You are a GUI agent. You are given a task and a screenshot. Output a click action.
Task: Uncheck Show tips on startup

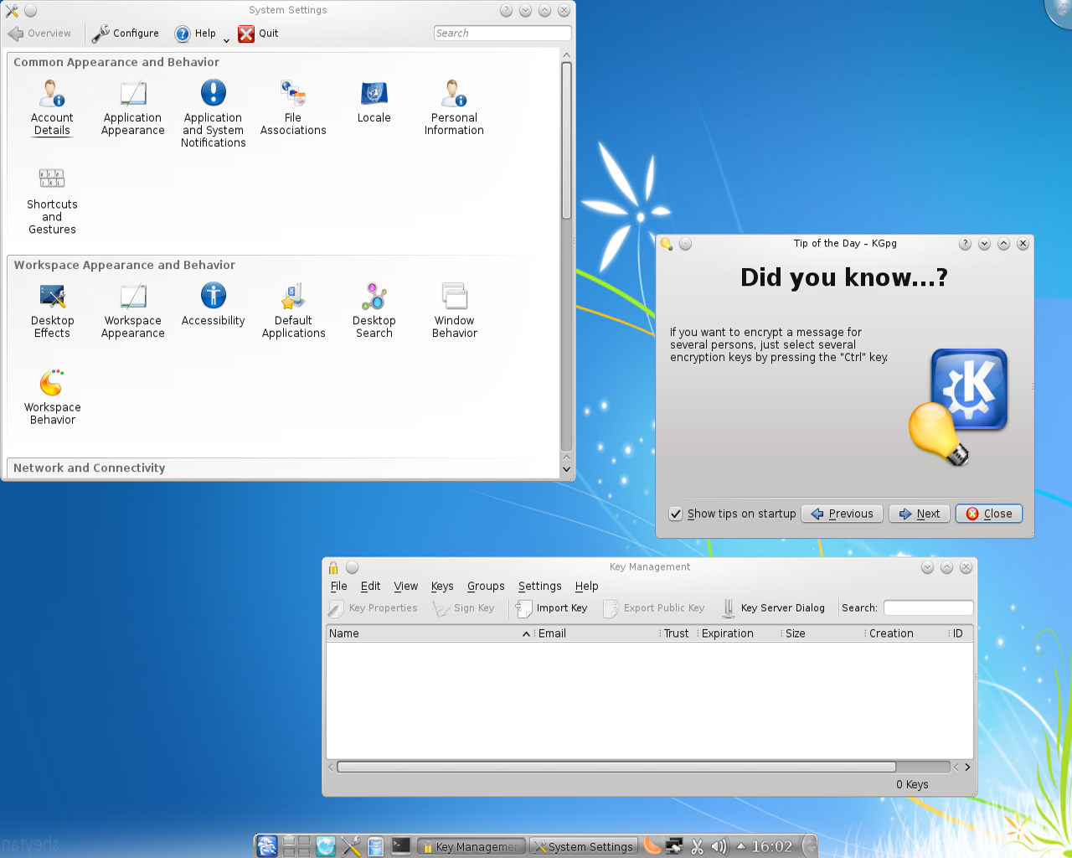676,514
